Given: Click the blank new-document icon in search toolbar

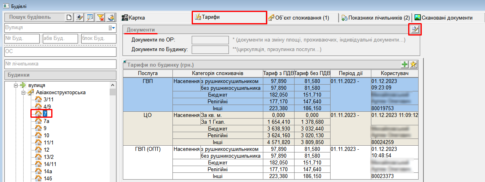Looking at the screenshot, I should coord(69,17).
